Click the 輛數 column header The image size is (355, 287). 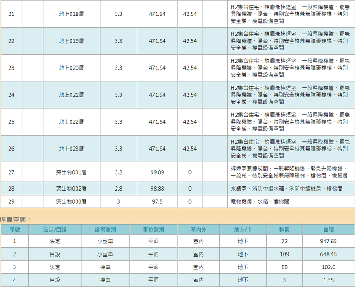coord(284,230)
